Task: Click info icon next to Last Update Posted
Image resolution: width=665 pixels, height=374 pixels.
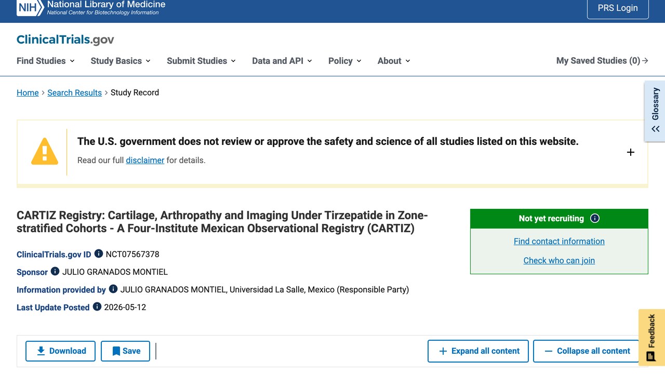Action: [97, 307]
